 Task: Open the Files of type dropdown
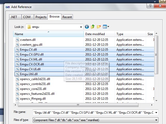tap(156, 120)
